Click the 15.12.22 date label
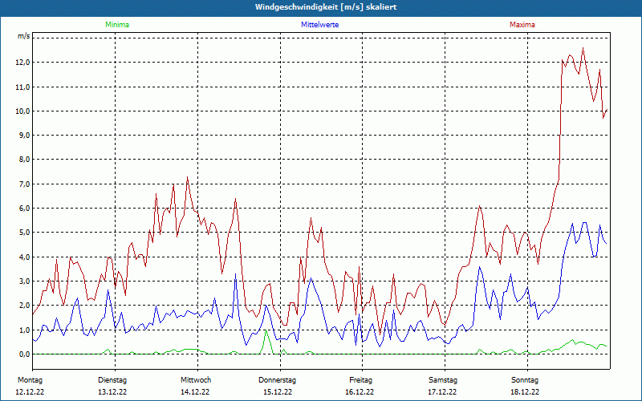Viewport: 642px width, 401px height. tap(278, 392)
